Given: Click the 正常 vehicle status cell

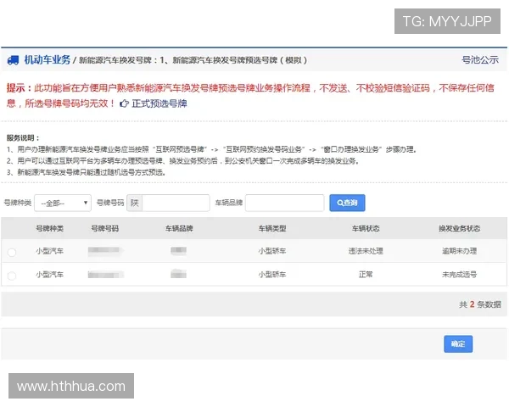Looking at the screenshot, I should pyautogui.click(x=366, y=275).
